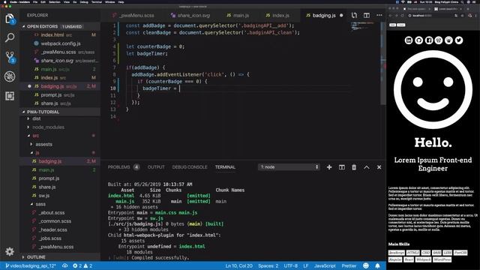Open Facebook icon in browser page

point(429,40)
